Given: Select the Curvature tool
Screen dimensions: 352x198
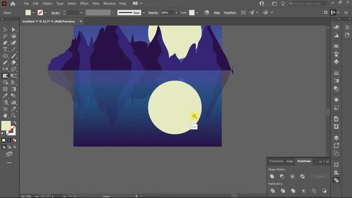Looking at the screenshot, I should [13, 43].
